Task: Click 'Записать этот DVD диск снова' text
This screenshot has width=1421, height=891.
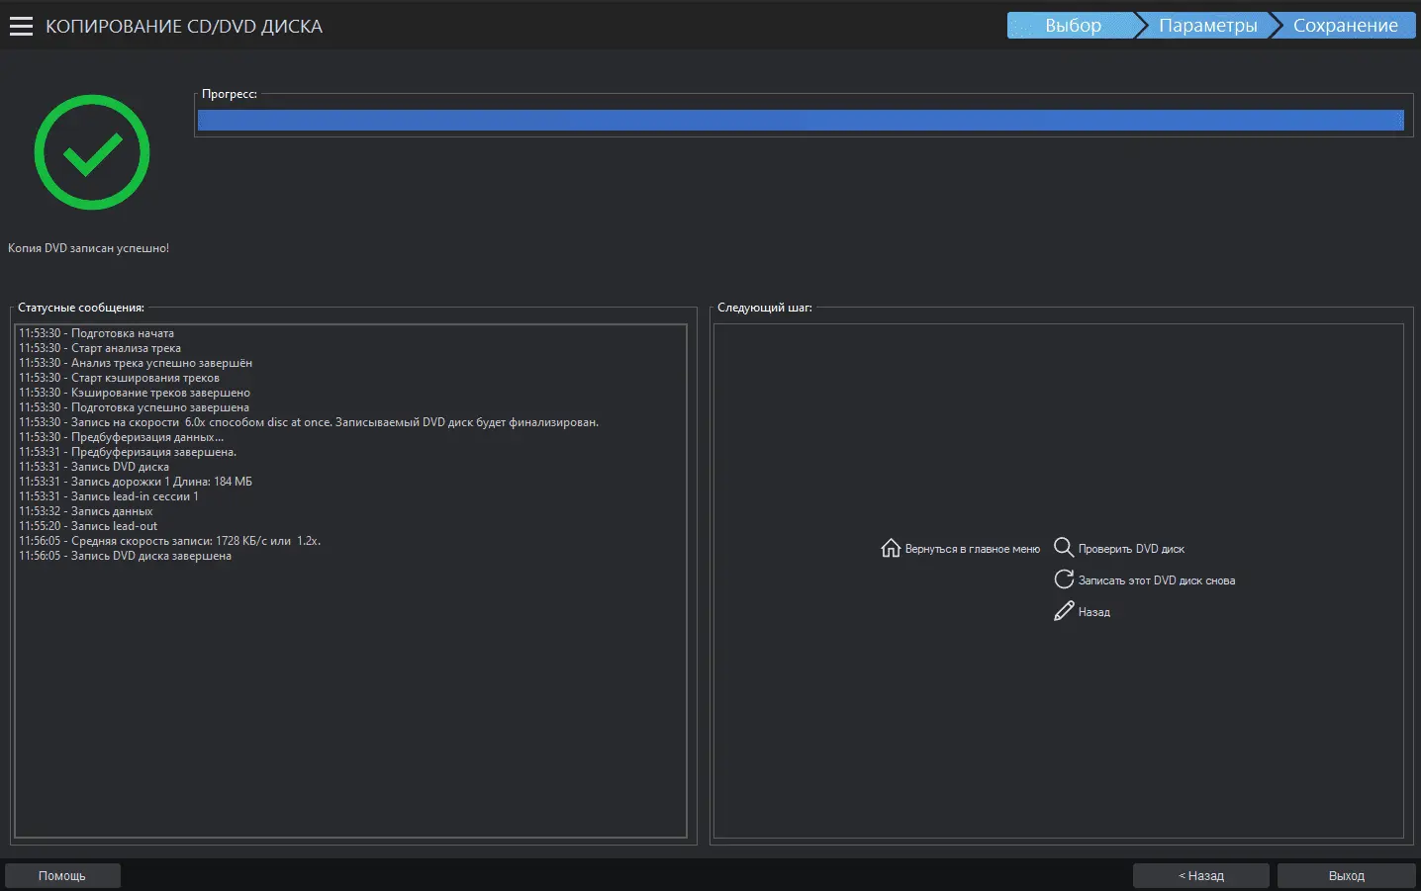Action: (1156, 580)
